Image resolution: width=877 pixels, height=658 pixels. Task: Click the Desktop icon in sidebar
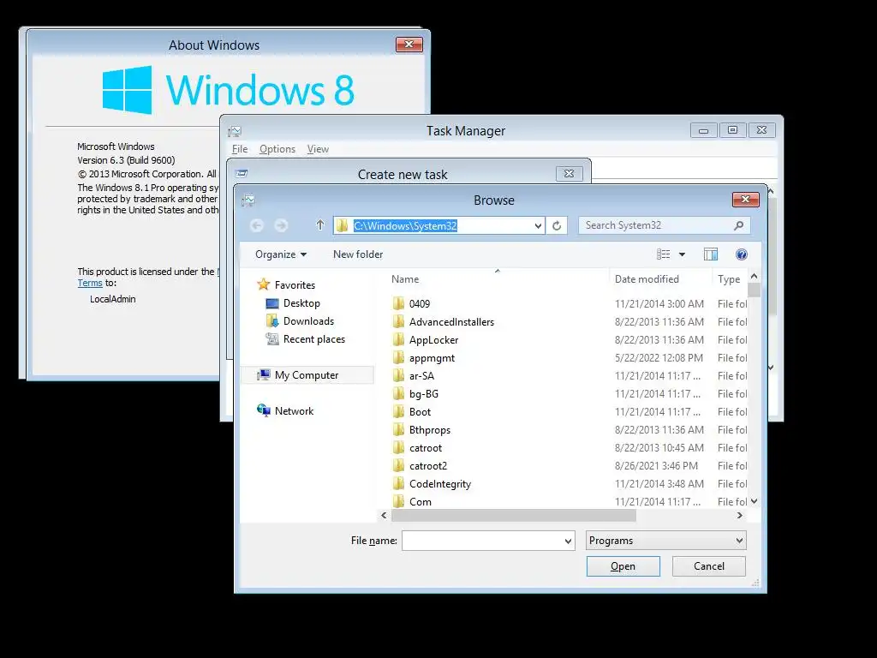pos(272,303)
